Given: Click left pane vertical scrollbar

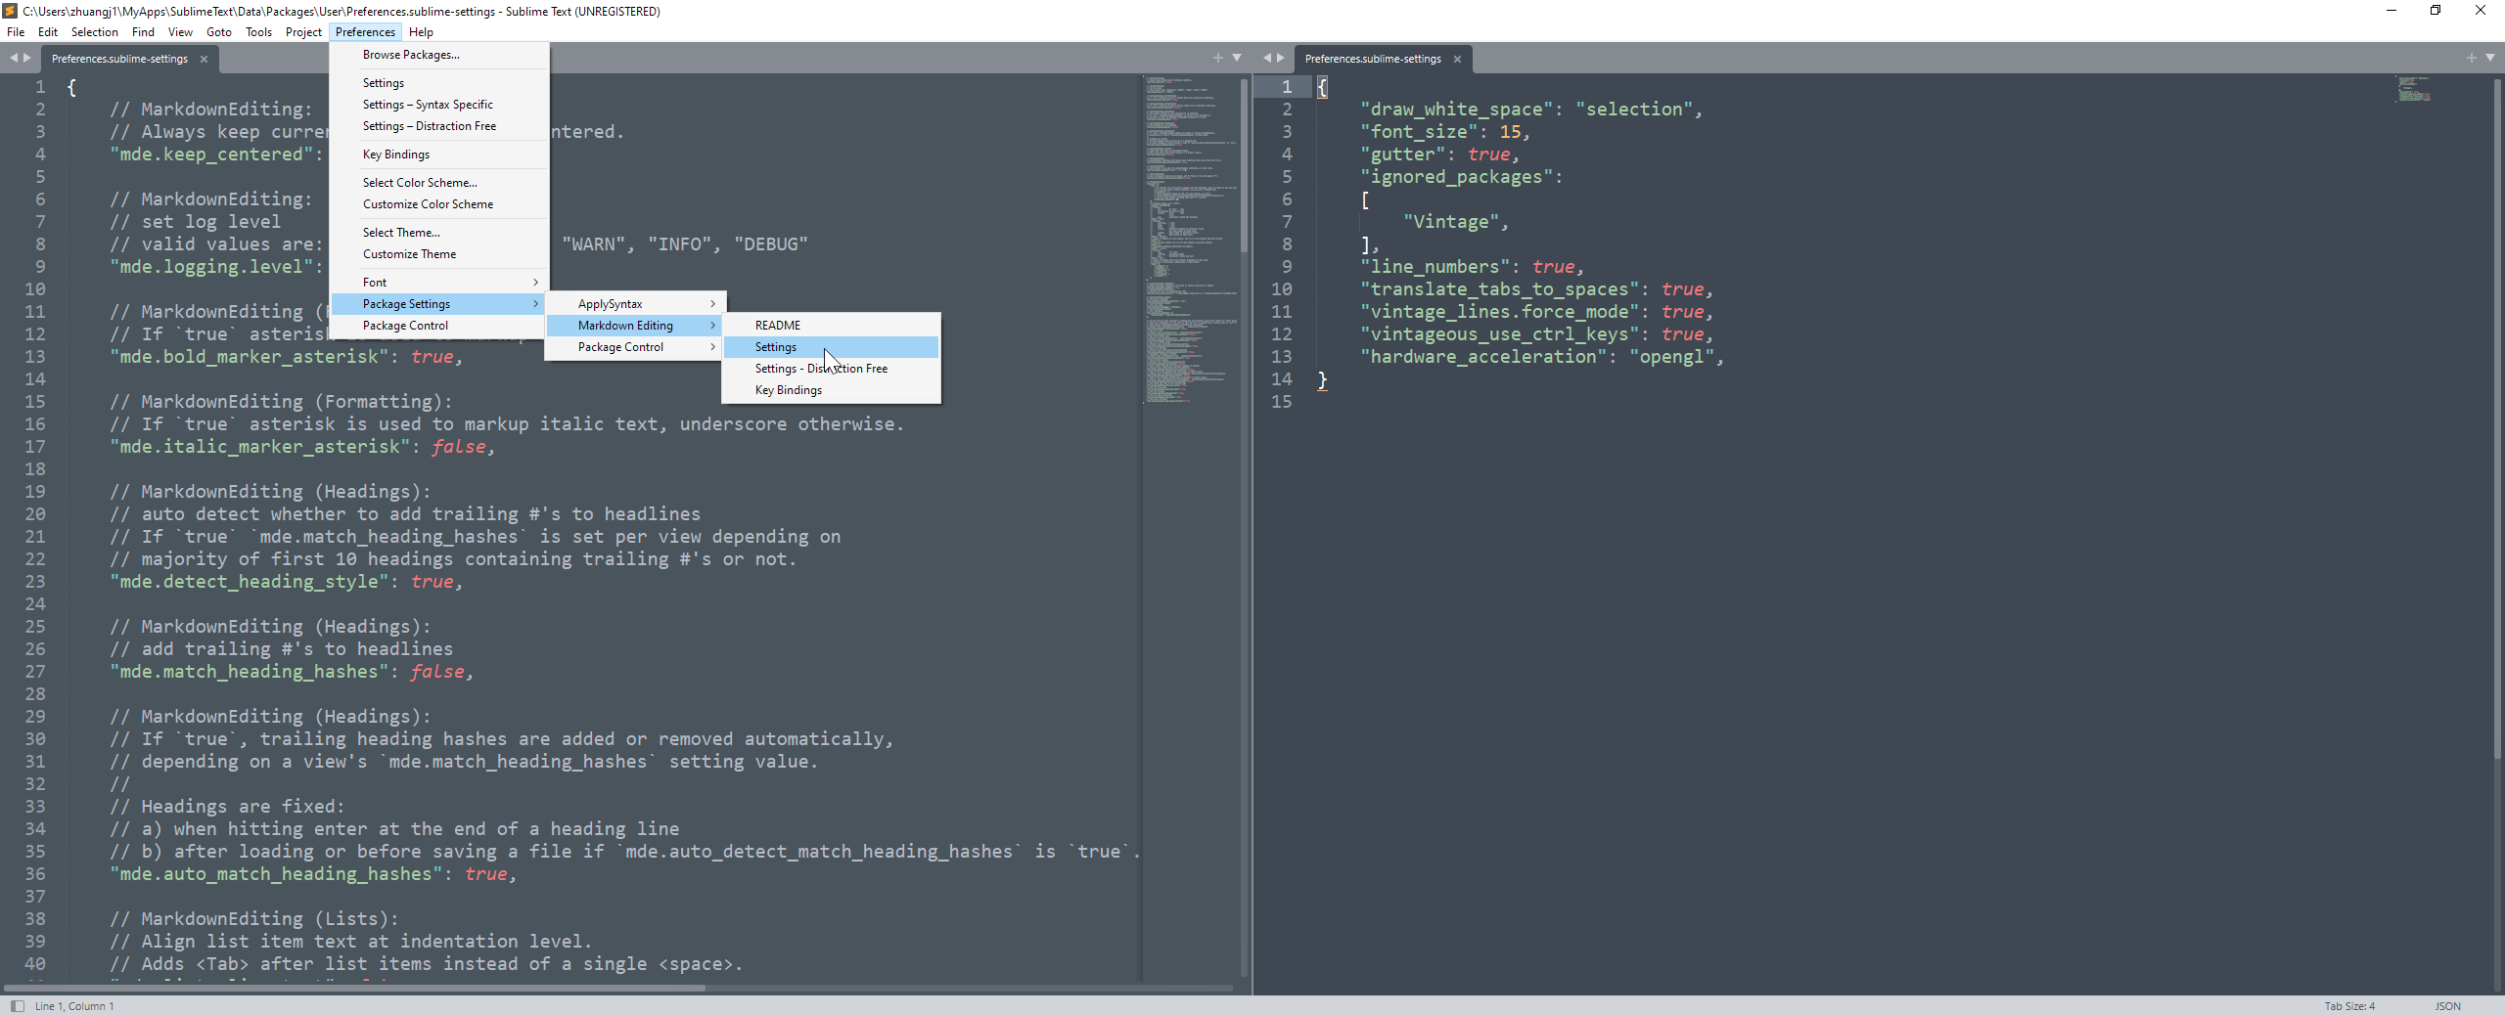Looking at the screenshot, I should (x=1244, y=166).
